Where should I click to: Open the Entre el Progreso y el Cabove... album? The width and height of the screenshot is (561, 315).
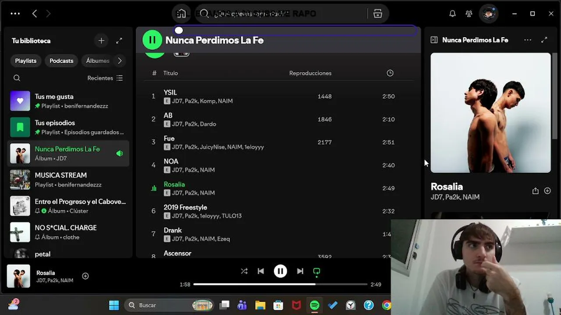click(x=68, y=206)
